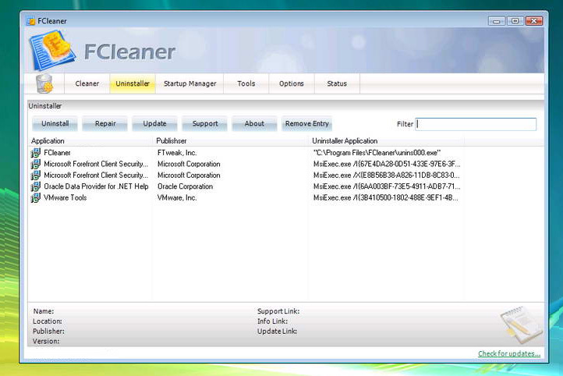Open the Startup Manager tab
563x376 pixels.
[x=190, y=83]
